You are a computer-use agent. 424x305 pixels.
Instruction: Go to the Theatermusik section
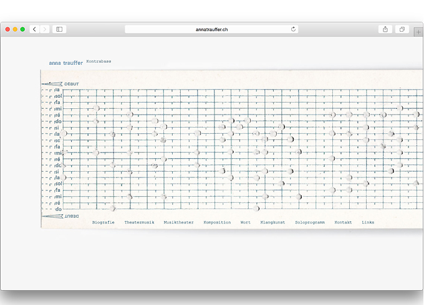[139, 222]
